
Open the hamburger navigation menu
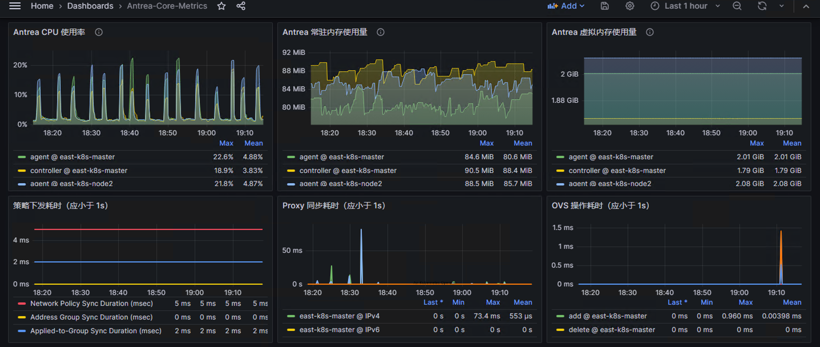15,6
